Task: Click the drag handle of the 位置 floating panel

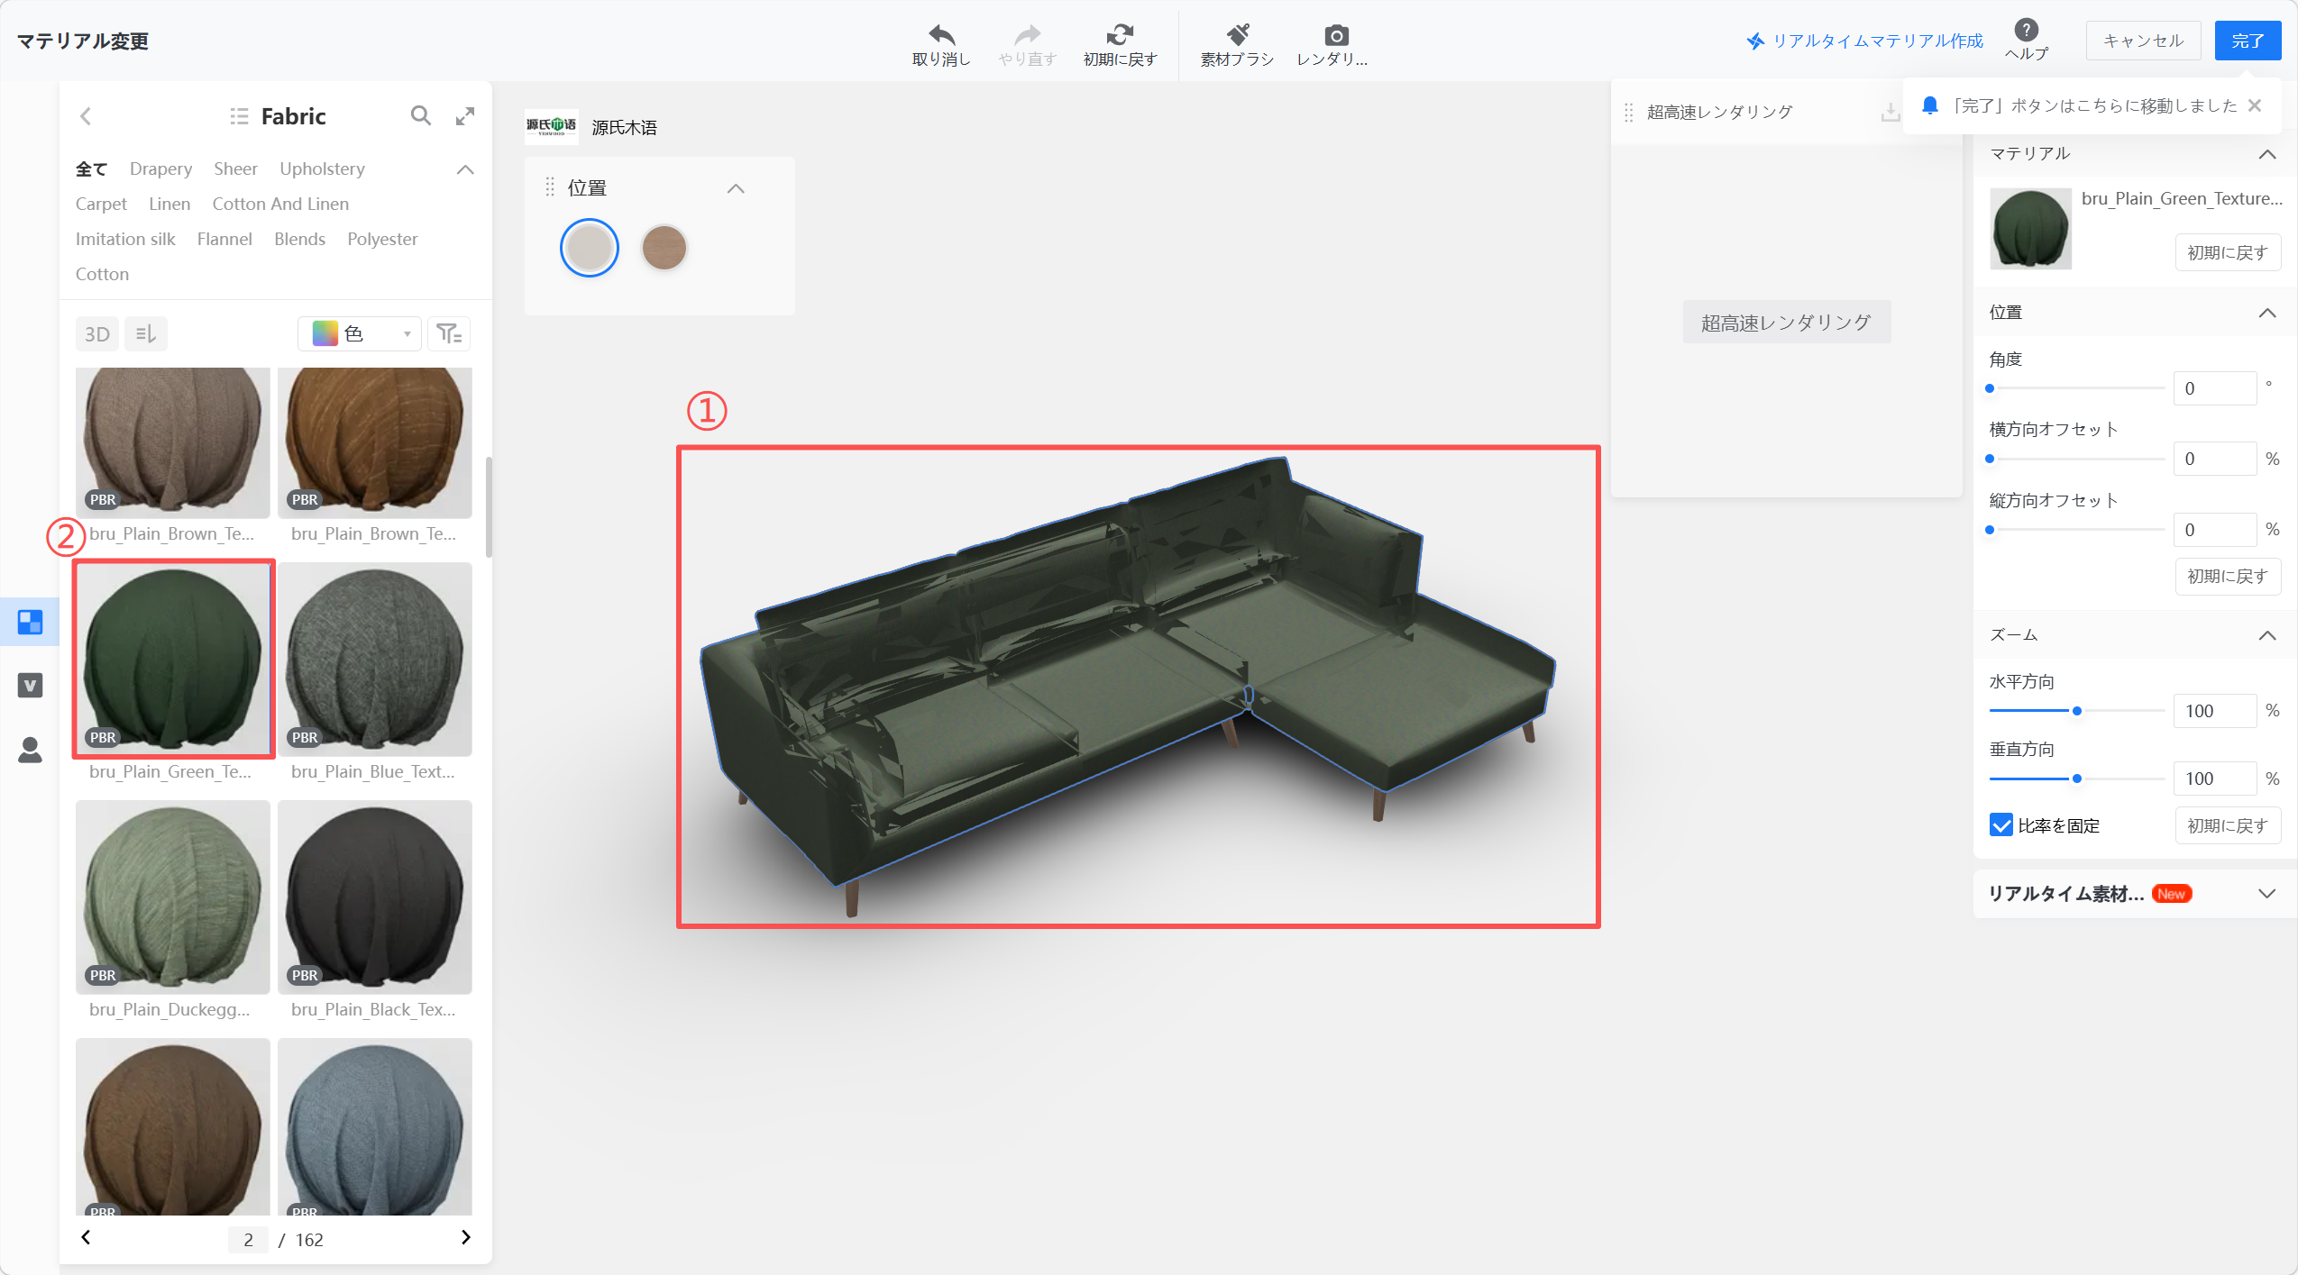Action: tap(550, 187)
